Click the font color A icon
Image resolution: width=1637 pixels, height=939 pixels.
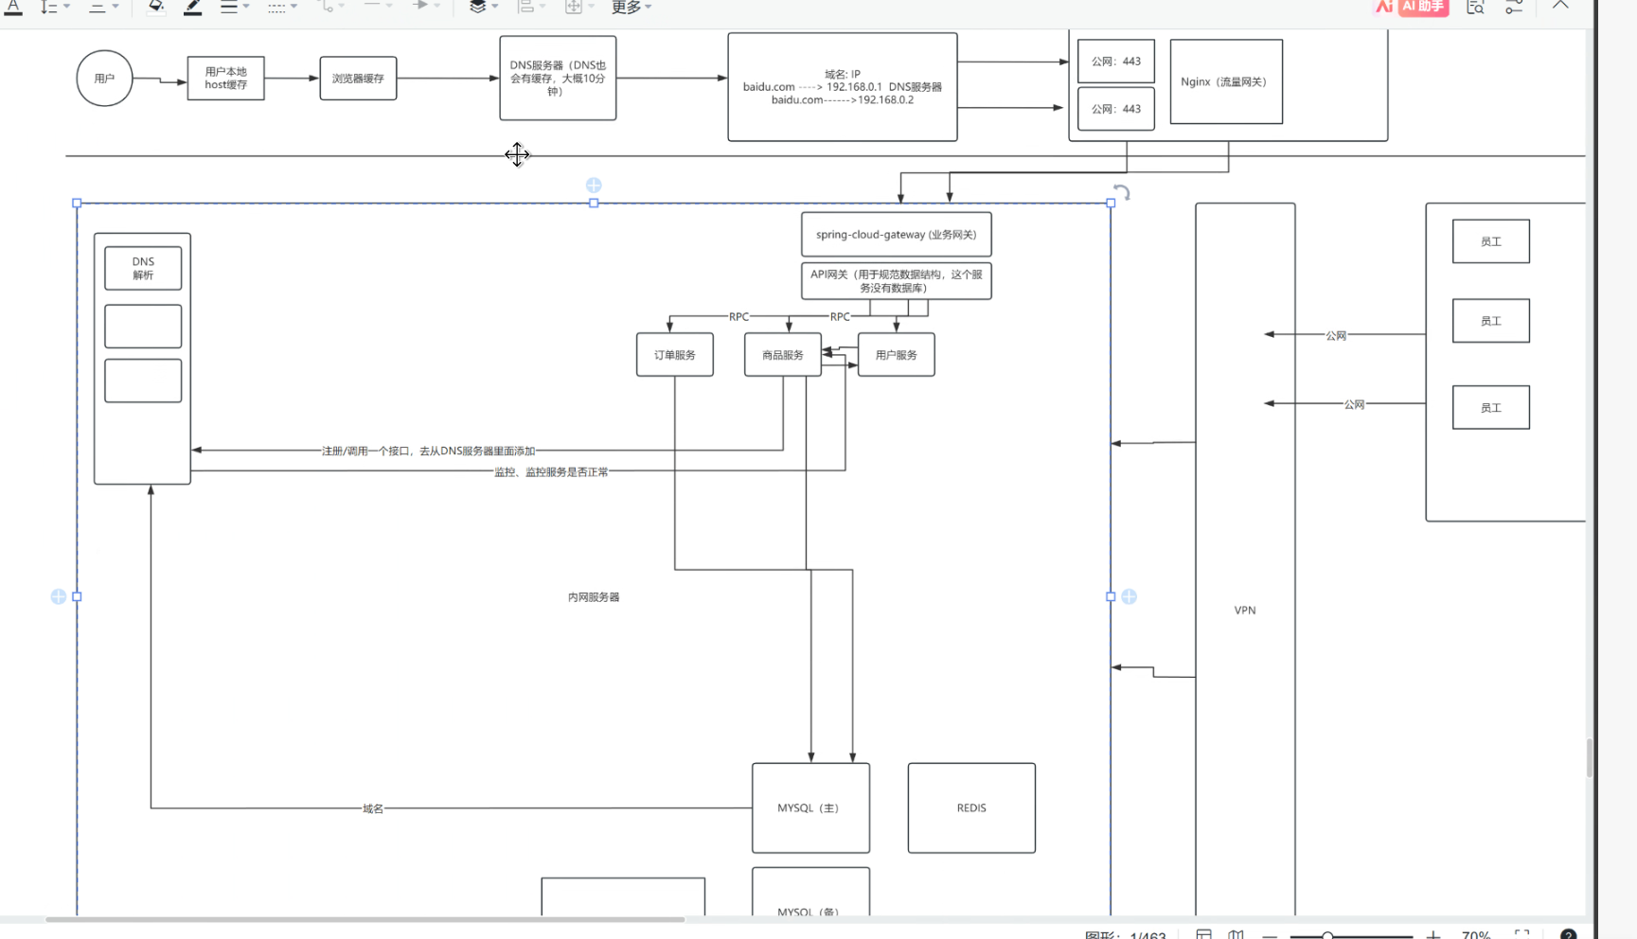pos(13,7)
